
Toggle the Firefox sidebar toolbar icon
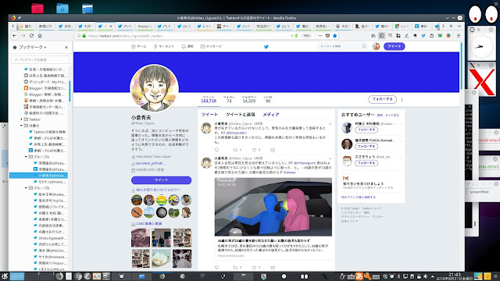pos(382,36)
